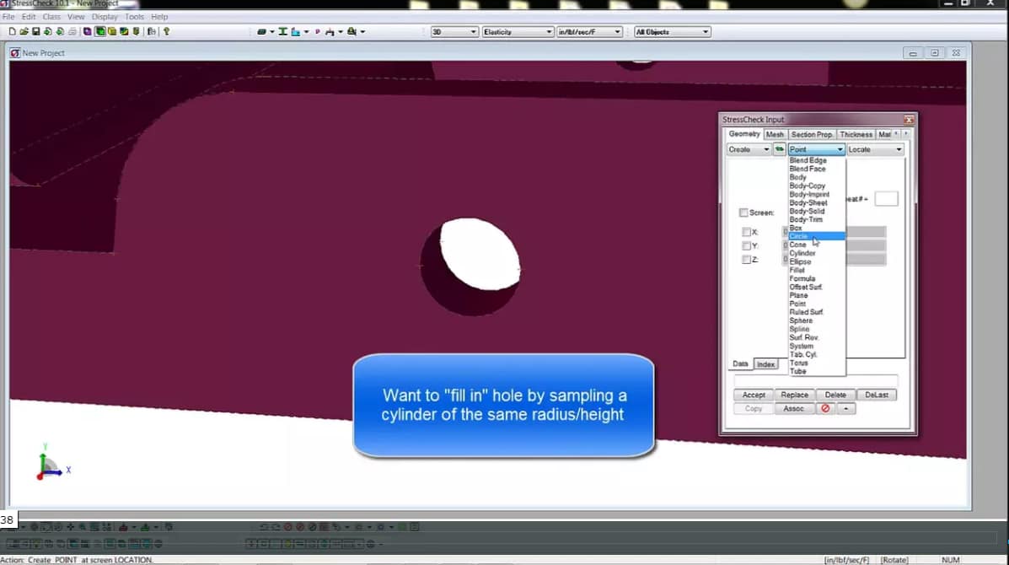Image resolution: width=1009 pixels, height=565 pixels.
Task: Create a new file with the New icon
Action: click(x=12, y=31)
